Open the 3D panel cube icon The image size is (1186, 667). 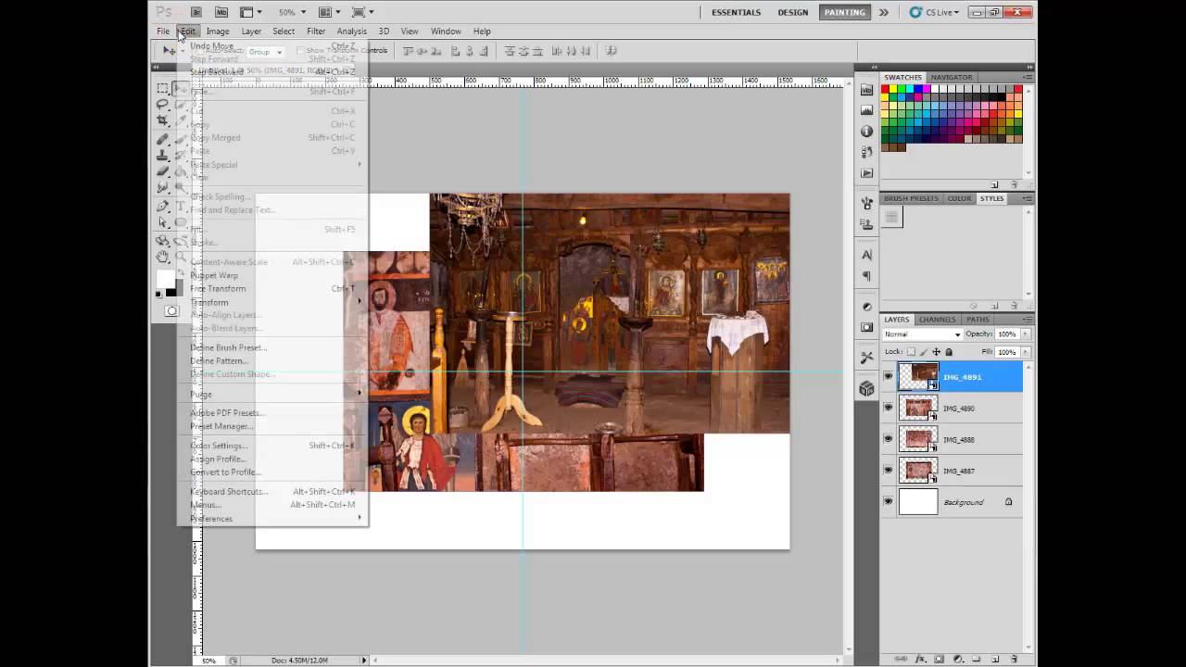point(867,389)
